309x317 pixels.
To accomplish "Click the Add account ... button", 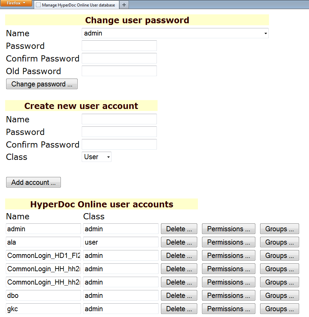I will (x=33, y=182).
